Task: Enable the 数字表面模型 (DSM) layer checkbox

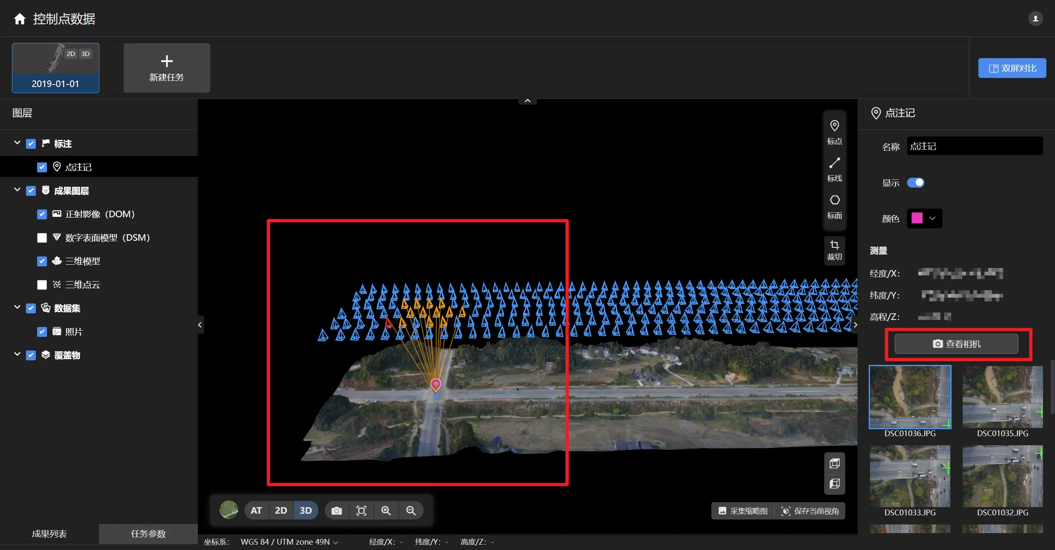Action: 42,238
